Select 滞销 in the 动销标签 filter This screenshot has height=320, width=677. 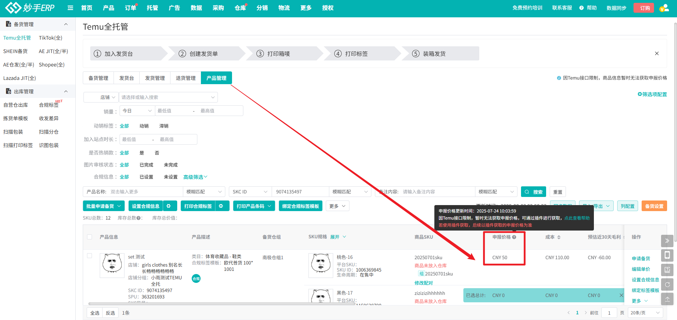(164, 126)
